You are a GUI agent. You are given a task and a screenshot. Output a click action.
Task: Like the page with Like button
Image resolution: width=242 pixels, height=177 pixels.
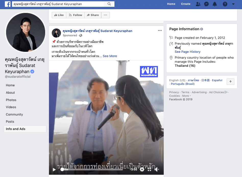59,15
